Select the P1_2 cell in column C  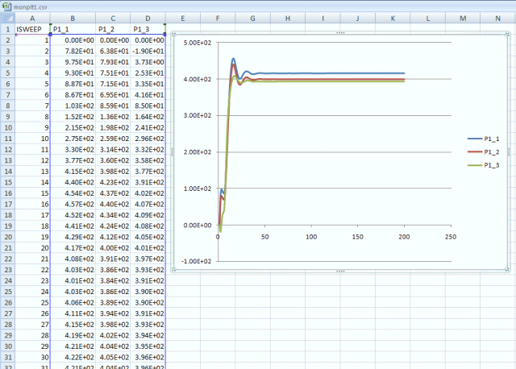[x=113, y=28]
